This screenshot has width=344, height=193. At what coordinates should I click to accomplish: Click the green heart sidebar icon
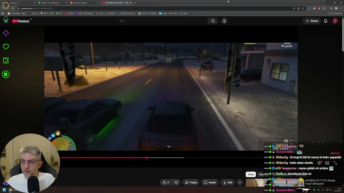(6, 47)
